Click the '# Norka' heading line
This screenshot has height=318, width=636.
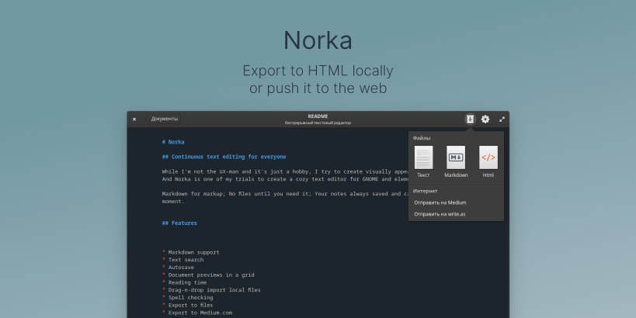[x=173, y=142]
